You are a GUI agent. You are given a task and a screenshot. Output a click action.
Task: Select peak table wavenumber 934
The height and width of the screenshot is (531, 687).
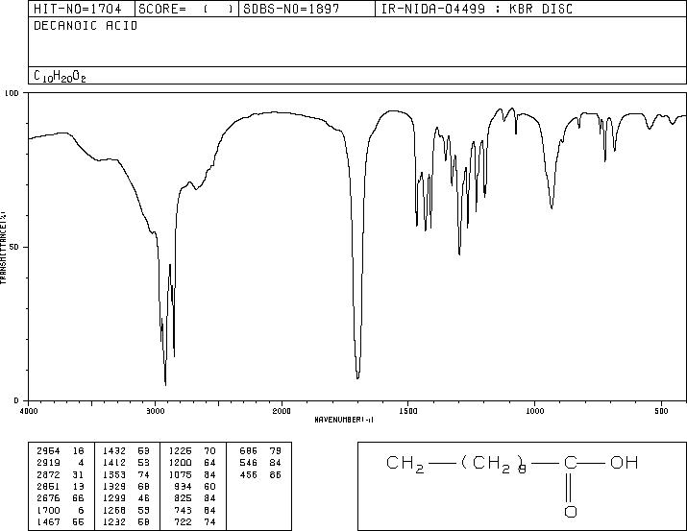click(183, 486)
